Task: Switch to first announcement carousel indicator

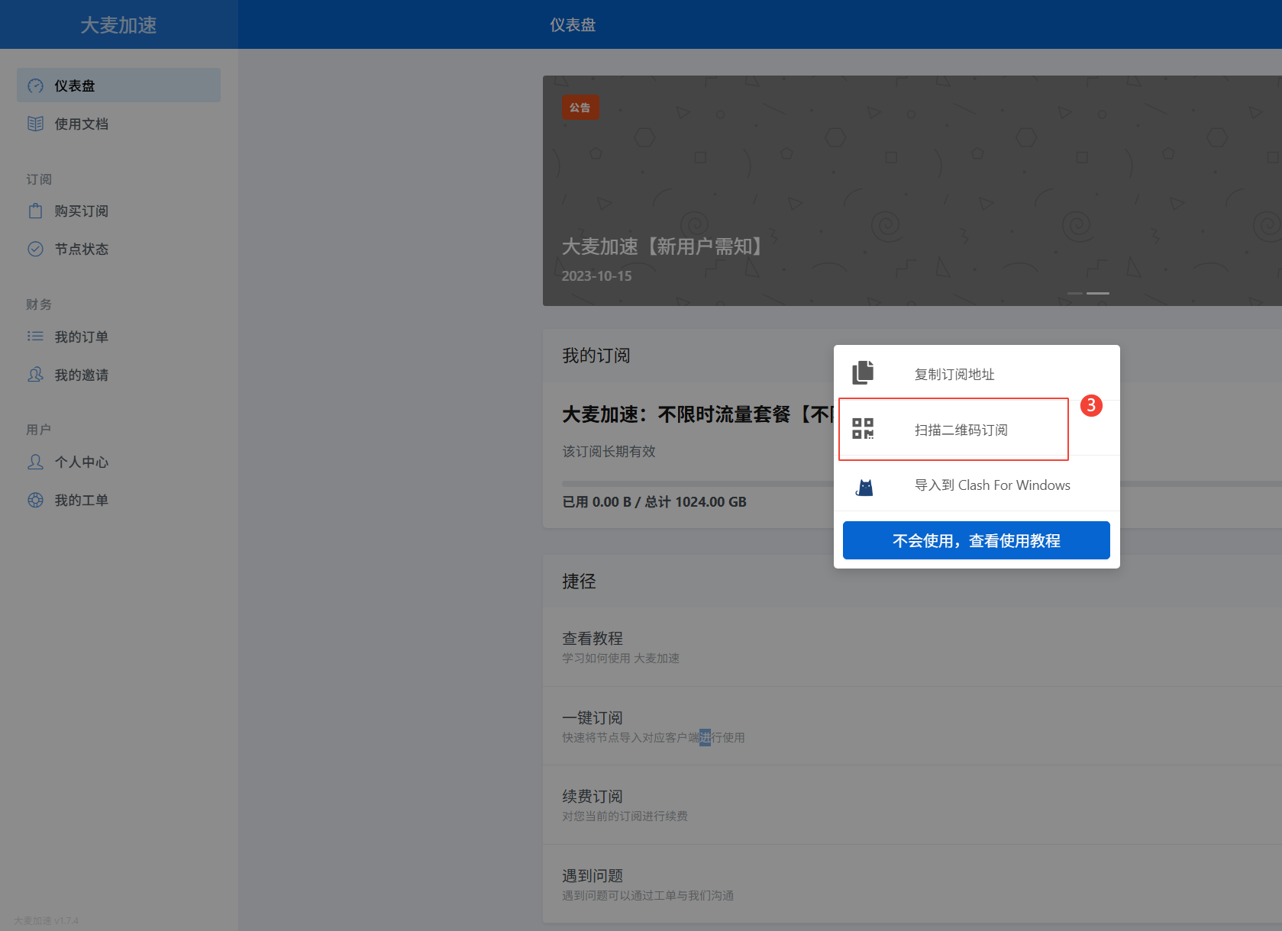Action: 1074,293
